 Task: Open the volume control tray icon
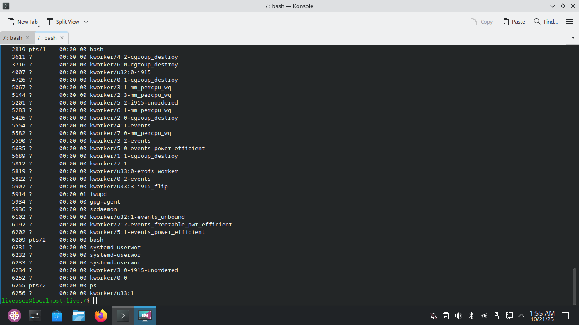pos(458,316)
